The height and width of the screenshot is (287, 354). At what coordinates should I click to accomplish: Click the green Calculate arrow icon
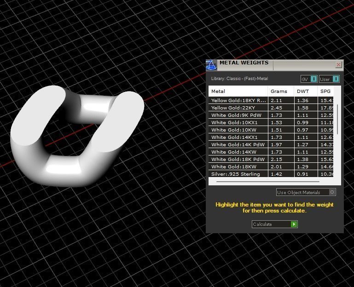pyautogui.click(x=294, y=224)
